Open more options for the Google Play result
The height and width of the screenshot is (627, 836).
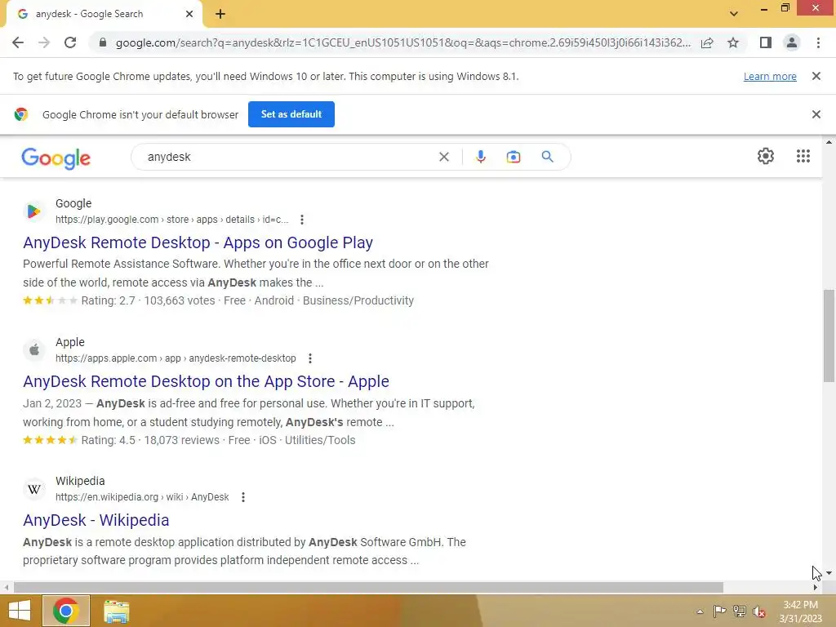(x=302, y=220)
